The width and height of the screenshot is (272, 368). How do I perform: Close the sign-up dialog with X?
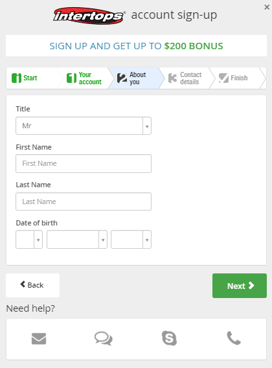coord(267,7)
